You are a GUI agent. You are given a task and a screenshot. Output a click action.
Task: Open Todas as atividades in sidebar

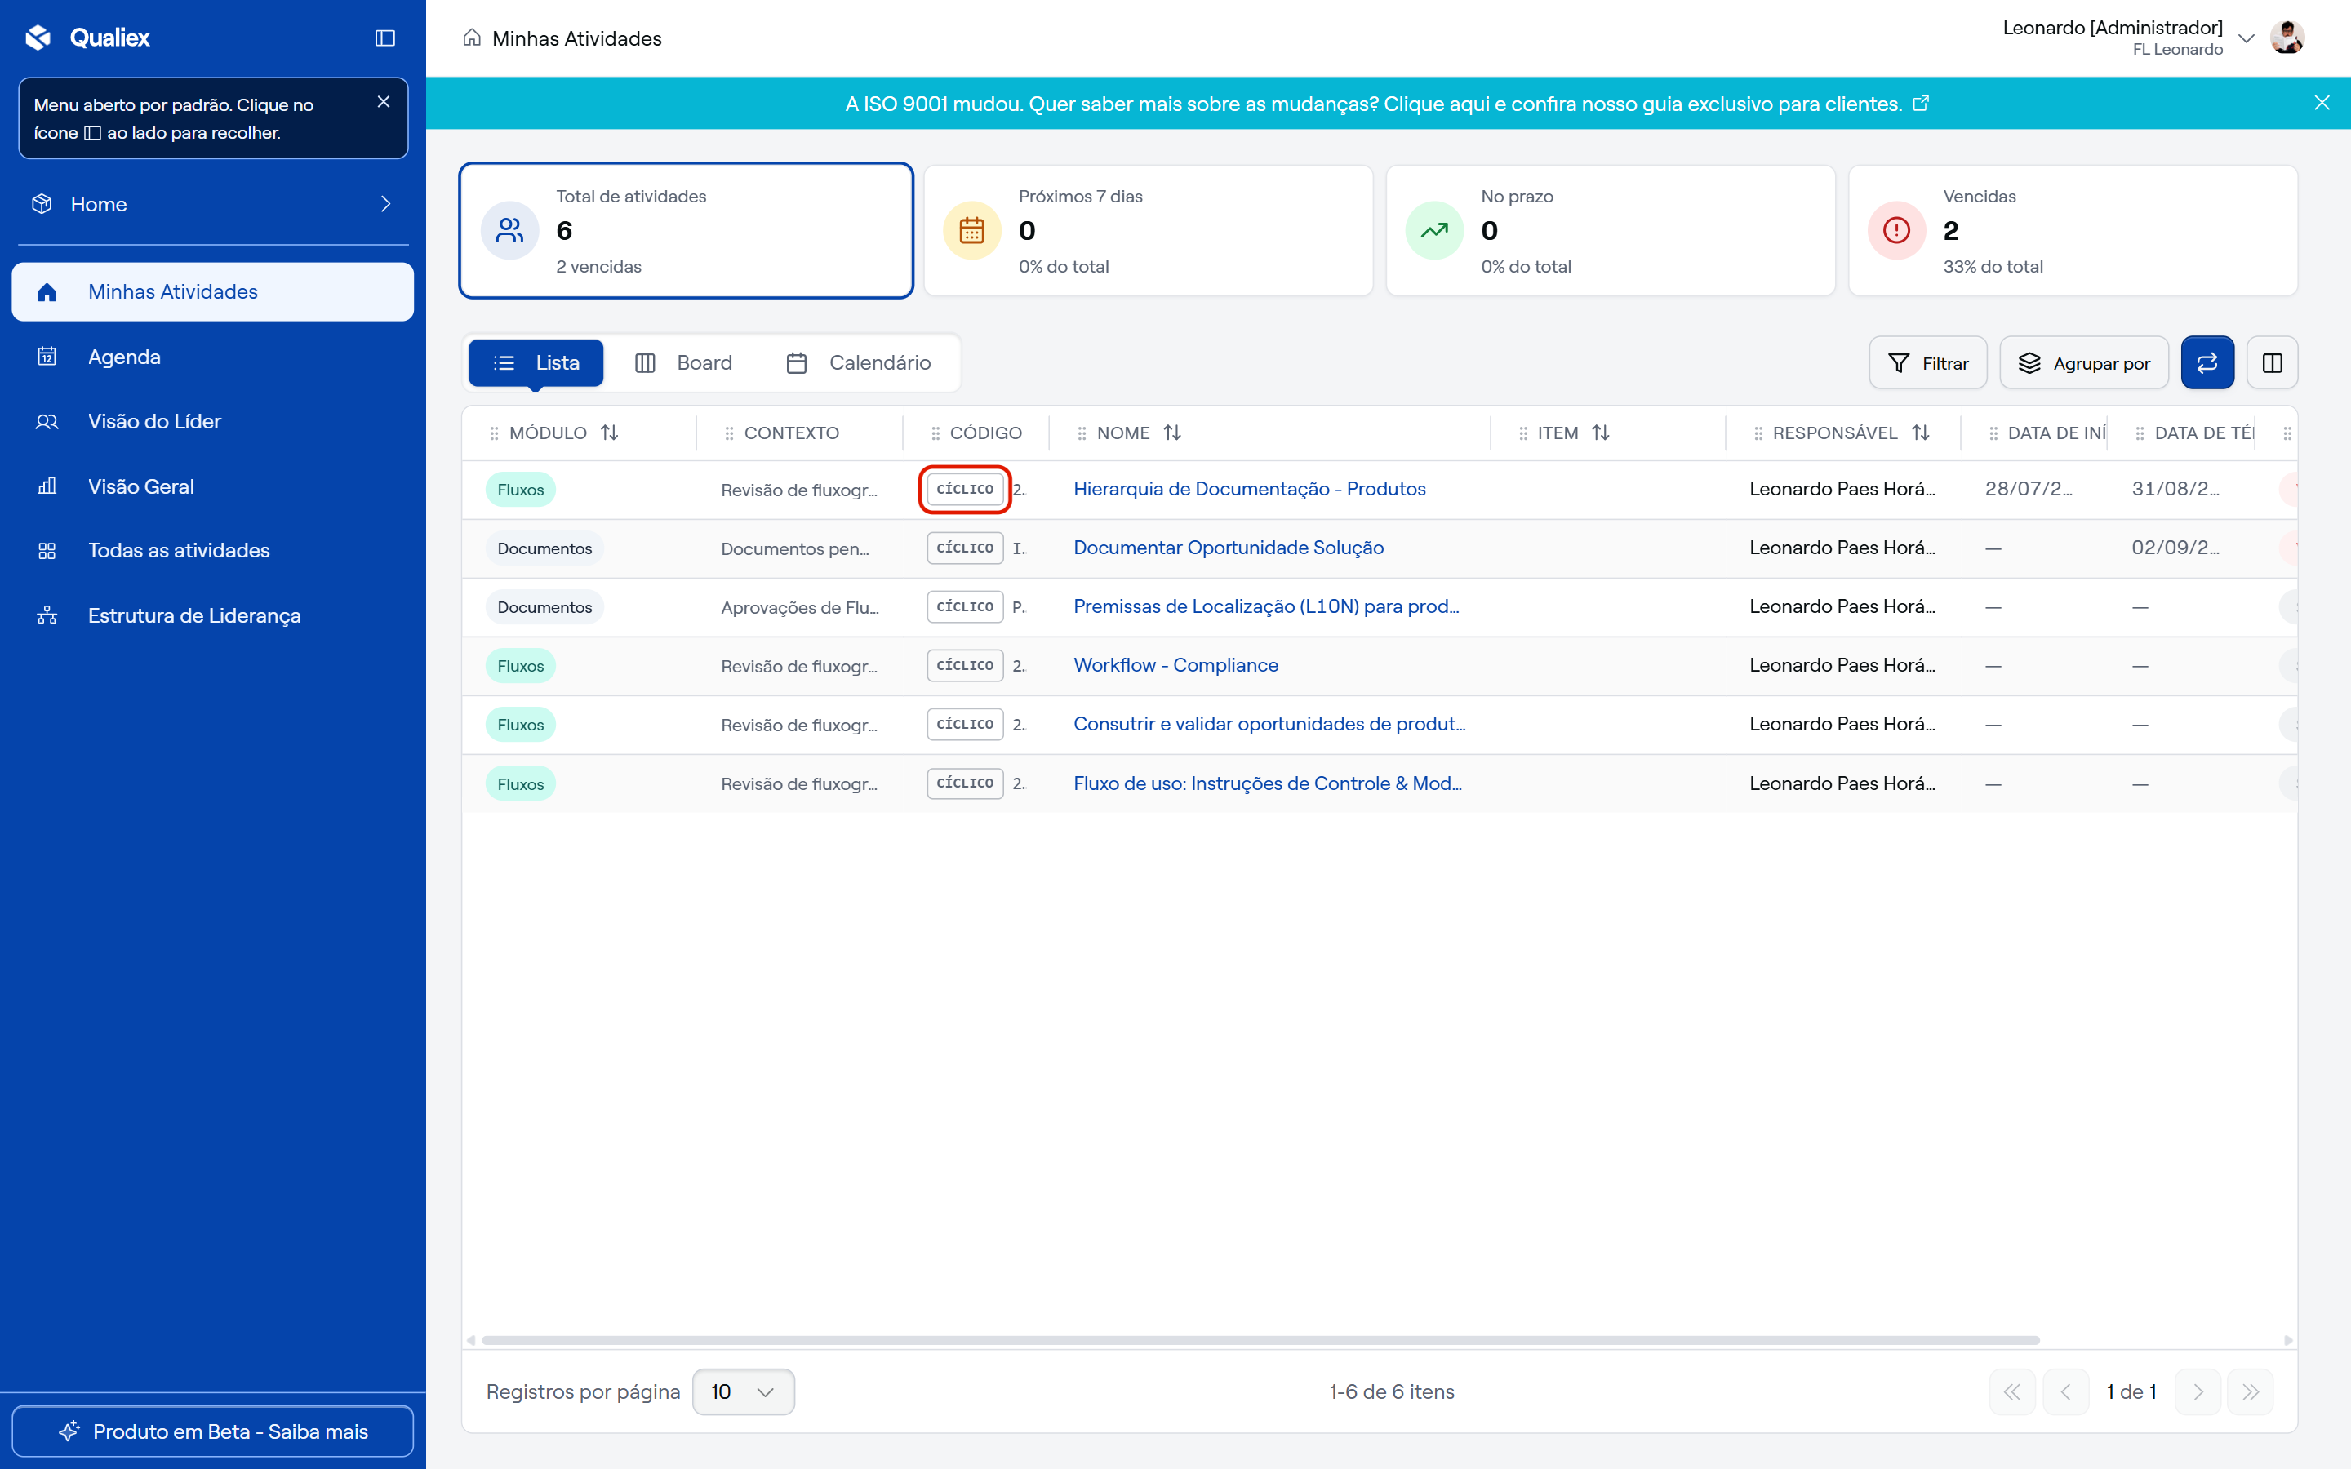click(x=213, y=551)
